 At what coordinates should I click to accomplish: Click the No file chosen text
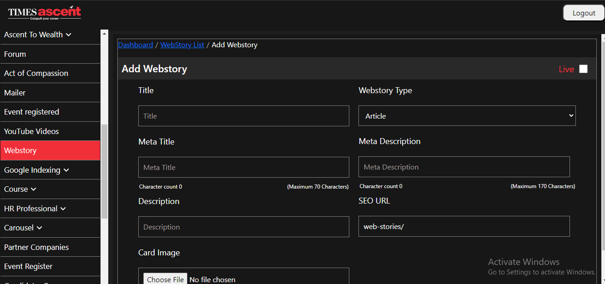[212, 279]
